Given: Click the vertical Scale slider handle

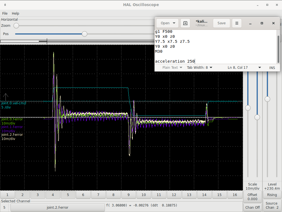Looking at the screenshot, I should [248, 108].
